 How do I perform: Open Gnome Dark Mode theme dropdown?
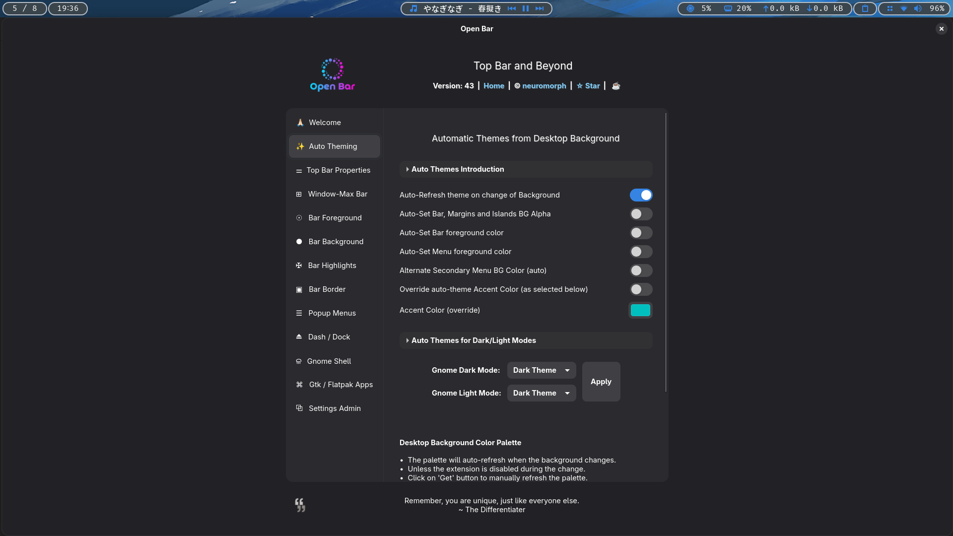click(x=541, y=370)
